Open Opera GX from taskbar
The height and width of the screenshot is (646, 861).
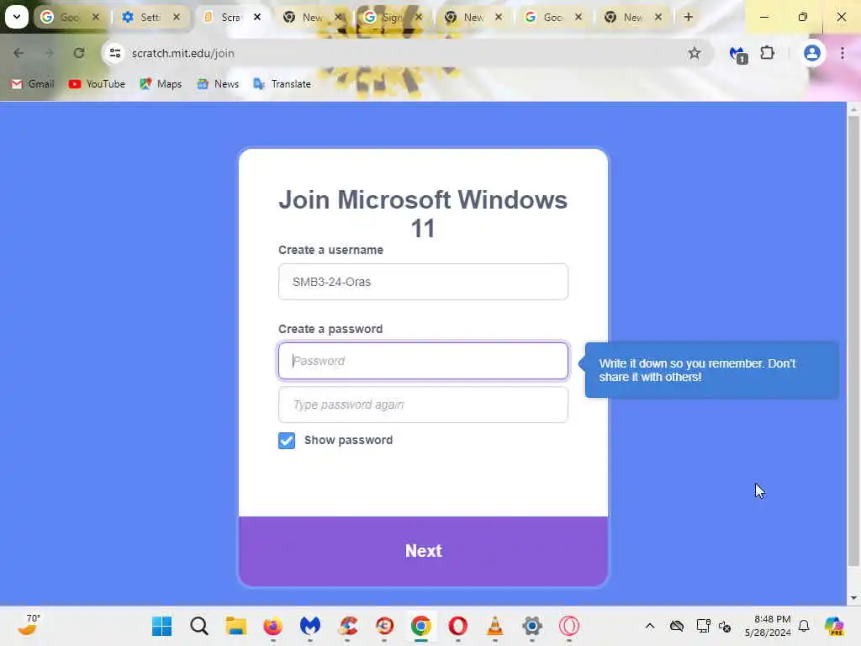click(x=569, y=626)
